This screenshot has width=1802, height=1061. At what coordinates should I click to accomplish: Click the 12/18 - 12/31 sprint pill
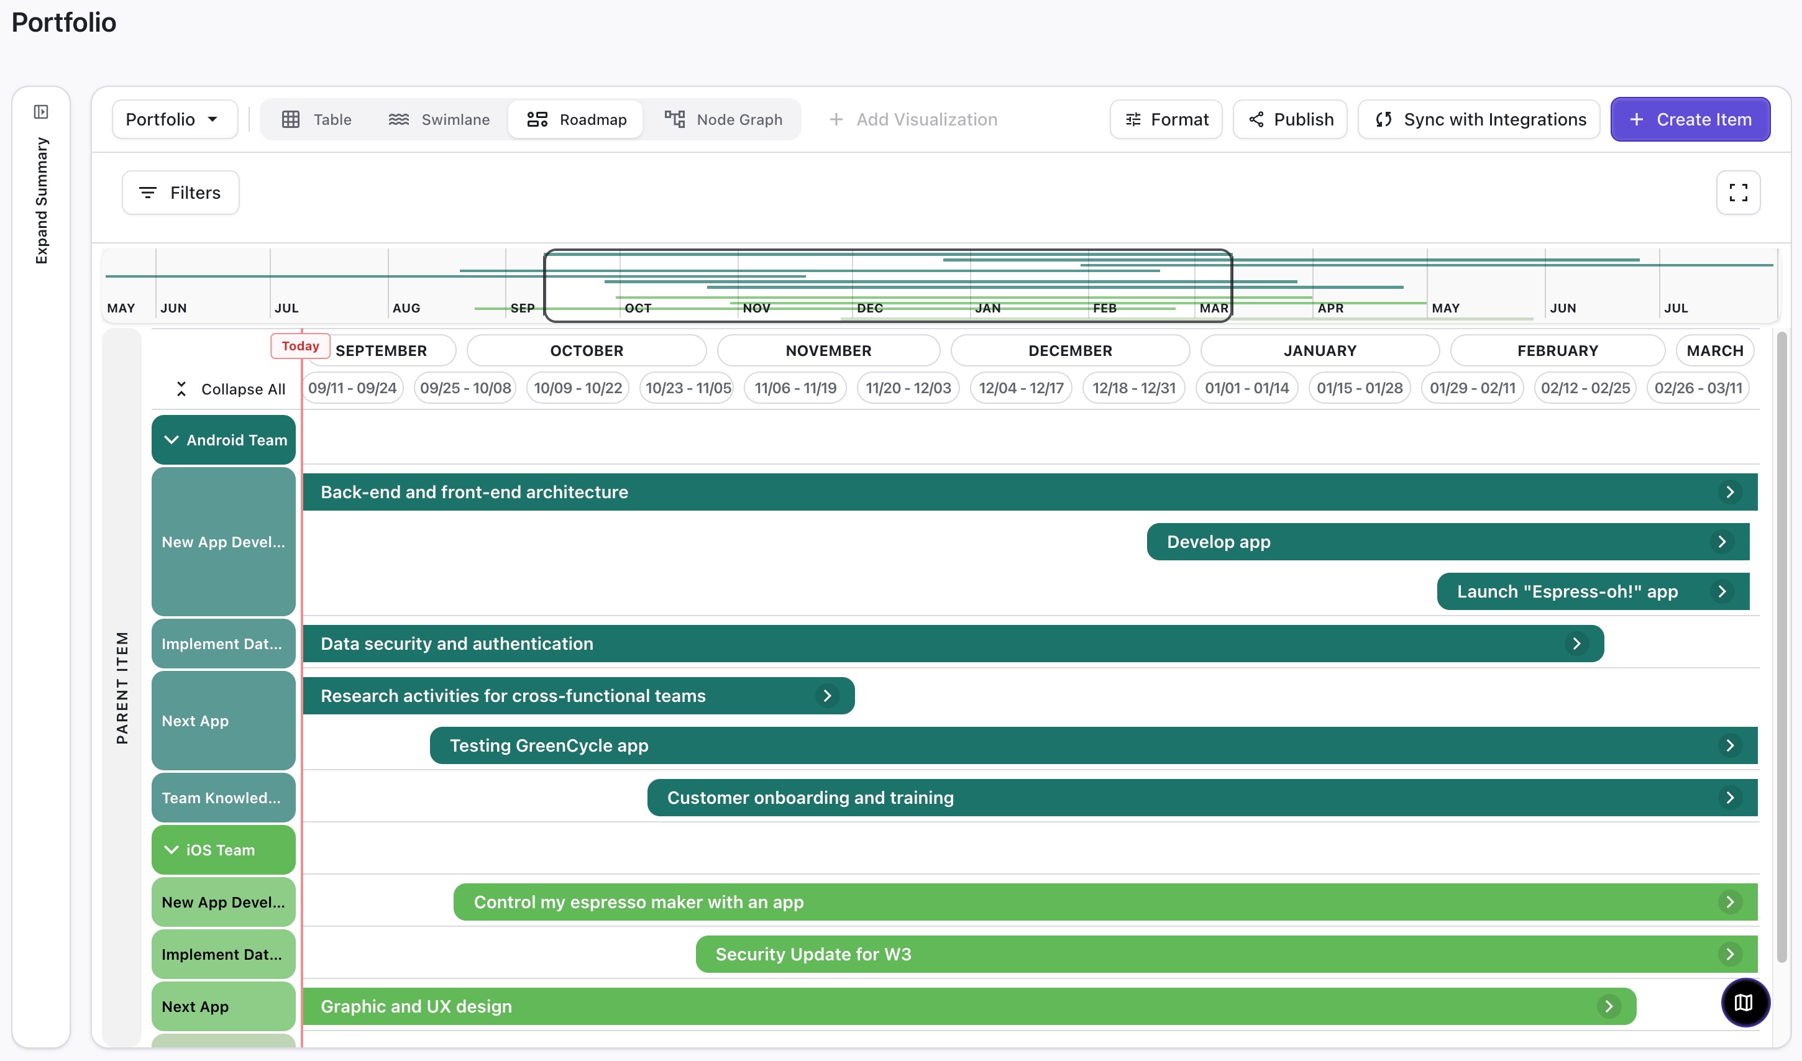pos(1134,388)
